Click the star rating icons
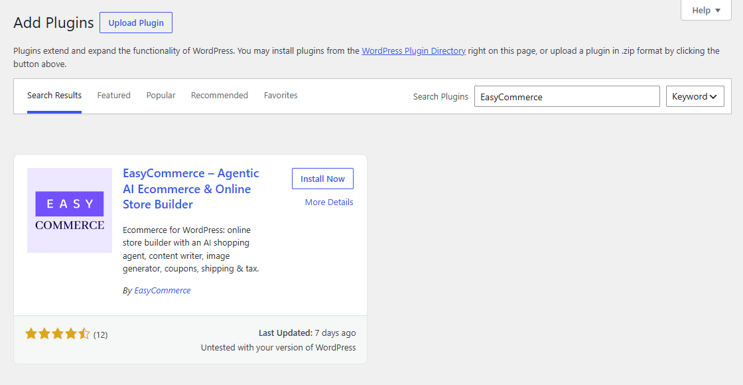This screenshot has height=385, width=743. click(x=57, y=335)
